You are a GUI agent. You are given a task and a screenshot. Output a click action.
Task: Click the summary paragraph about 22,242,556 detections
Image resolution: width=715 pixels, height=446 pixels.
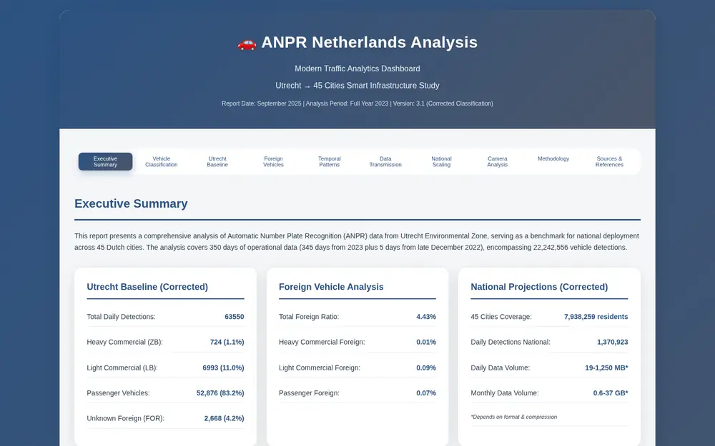(357, 242)
